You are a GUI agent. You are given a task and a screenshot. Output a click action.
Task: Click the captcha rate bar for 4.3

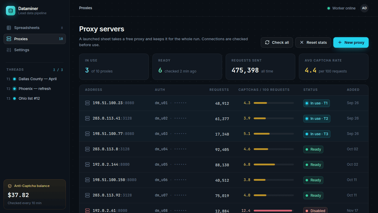point(274,103)
